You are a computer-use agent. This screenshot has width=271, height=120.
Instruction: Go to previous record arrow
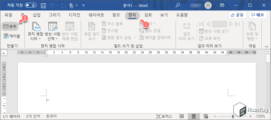click(x=208, y=24)
